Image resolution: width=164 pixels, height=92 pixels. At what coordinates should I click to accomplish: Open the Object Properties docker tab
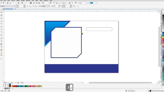click(x=161, y=16)
